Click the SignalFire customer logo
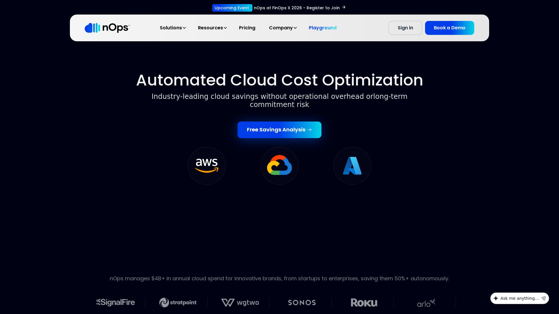Screen dimensions: 559x314 (116, 303)
